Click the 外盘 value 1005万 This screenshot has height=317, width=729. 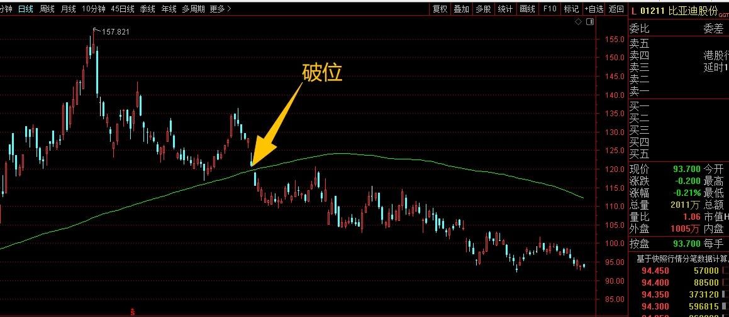tap(686, 229)
